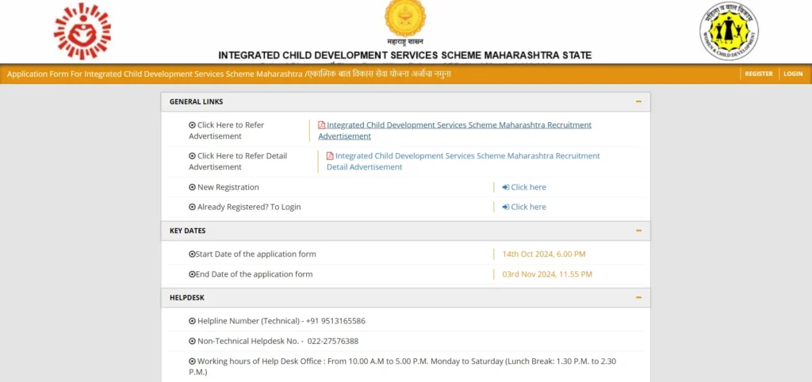The image size is (812, 382).
Task: Collapse the General Links section
Action: 638,102
